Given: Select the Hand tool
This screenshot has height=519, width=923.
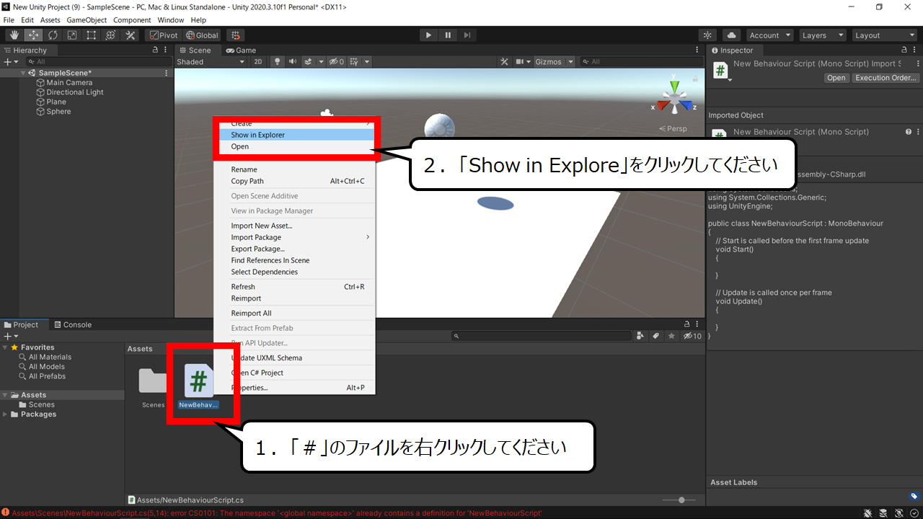Looking at the screenshot, I should 14,35.
